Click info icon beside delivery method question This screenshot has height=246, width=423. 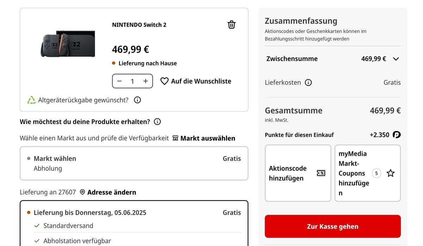point(158,122)
